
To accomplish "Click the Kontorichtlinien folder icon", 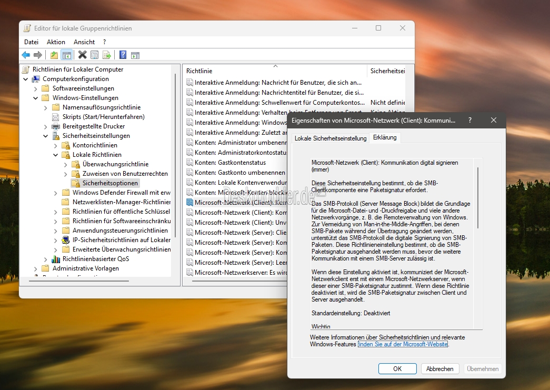I will click(x=66, y=145).
